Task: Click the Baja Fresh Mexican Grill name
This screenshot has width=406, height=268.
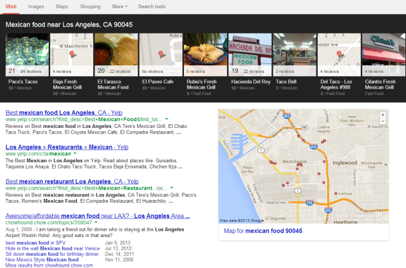Action: click(x=67, y=85)
